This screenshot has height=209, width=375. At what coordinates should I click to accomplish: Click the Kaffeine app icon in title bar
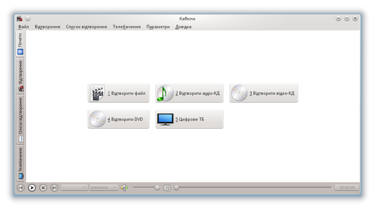pos(20,18)
